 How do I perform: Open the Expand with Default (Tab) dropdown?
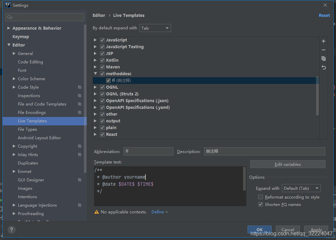(x=301, y=188)
